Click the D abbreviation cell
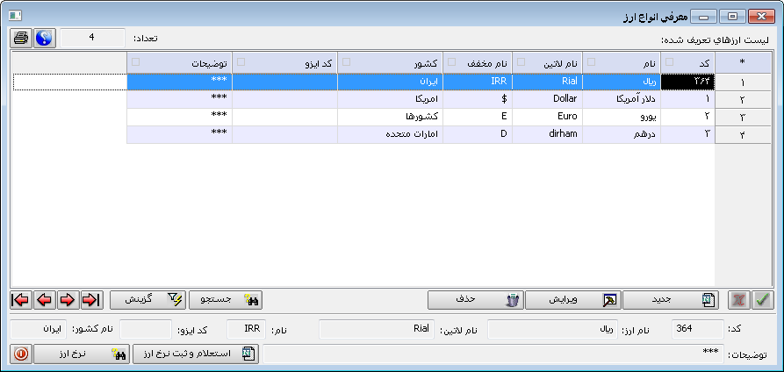784x372 pixels. [478, 134]
